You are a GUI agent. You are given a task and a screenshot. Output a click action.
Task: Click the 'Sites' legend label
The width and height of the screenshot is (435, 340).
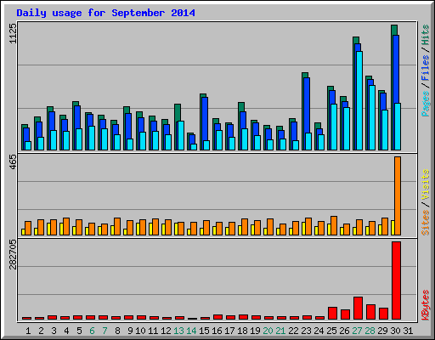(x=426, y=223)
